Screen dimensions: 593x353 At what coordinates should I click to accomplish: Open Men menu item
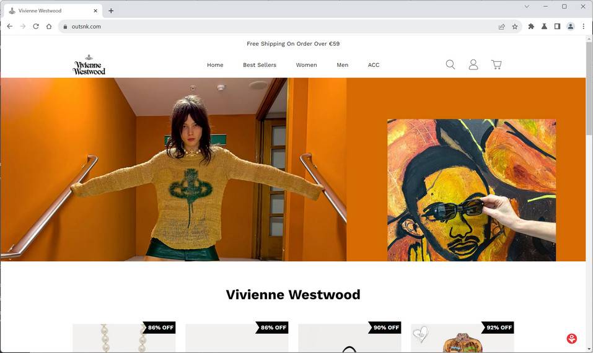tap(342, 65)
